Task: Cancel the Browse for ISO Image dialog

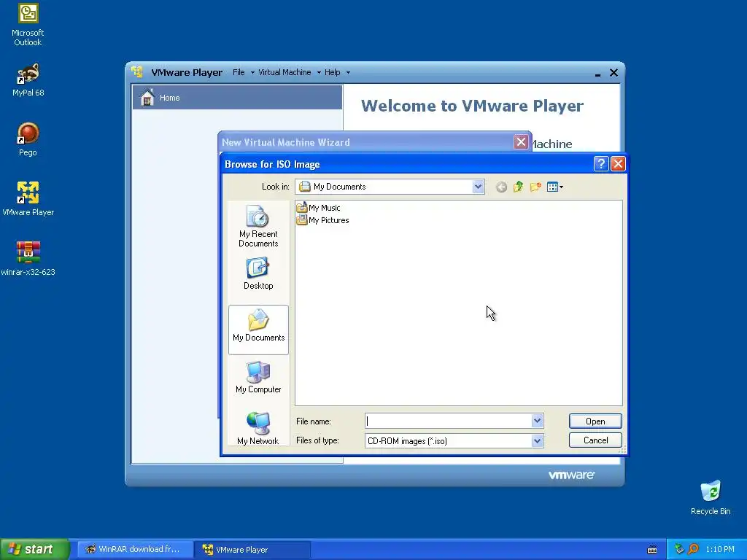Action: point(595,440)
